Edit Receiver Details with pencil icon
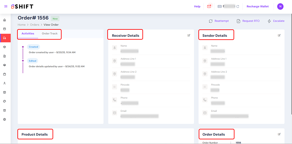The width and height of the screenshot is (292, 144). [x=189, y=35]
